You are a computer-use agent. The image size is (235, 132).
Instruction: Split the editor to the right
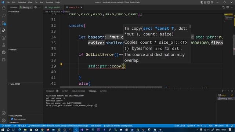(228, 7)
